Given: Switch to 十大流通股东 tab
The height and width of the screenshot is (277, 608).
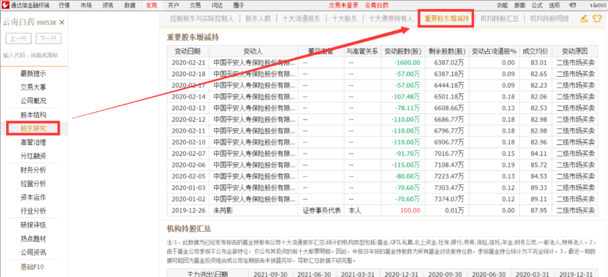Looking at the screenshot, I should pyautogui.click(x=301, y=18).
